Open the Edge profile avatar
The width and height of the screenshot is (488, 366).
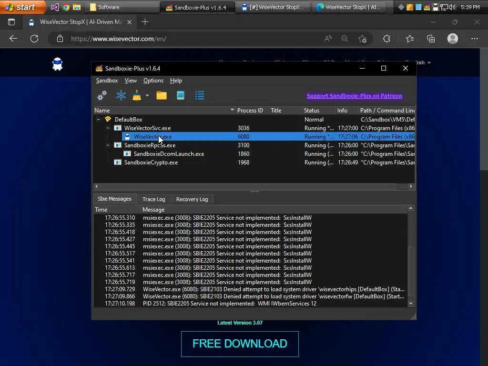(453, 39)
